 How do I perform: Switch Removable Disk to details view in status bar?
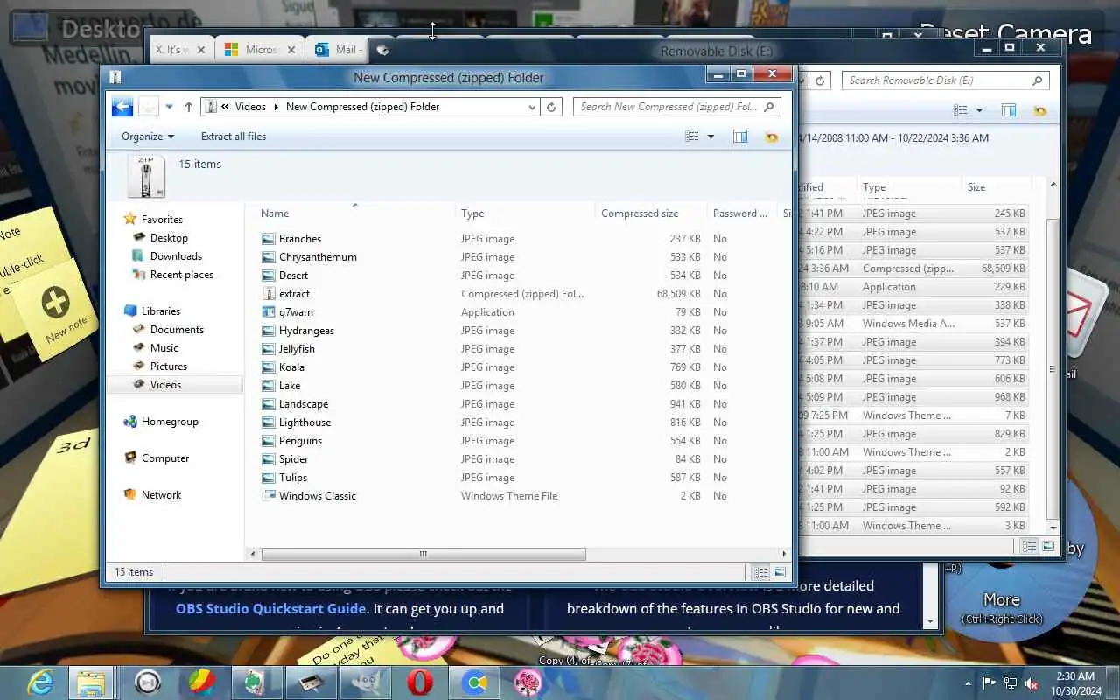(1030, 546)
